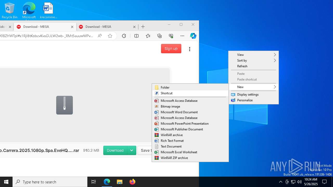Open the Edge Favorites list

(x=148, y=36)
